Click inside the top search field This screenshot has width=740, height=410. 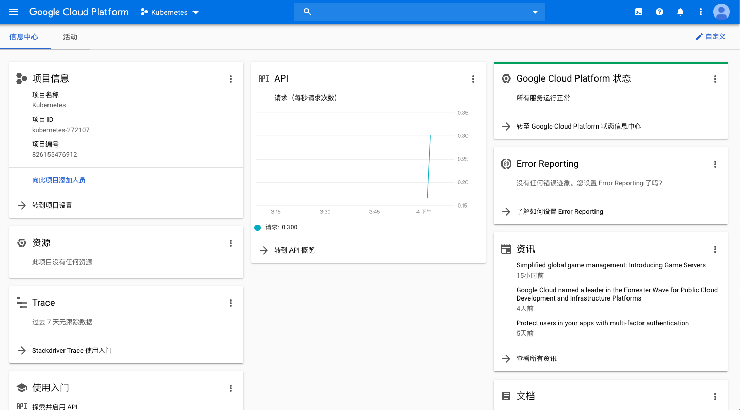point(420,12)
